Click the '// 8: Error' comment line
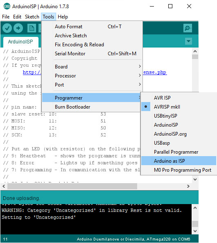The height and width of the screenshot is (243, 217). coord(70,163)
